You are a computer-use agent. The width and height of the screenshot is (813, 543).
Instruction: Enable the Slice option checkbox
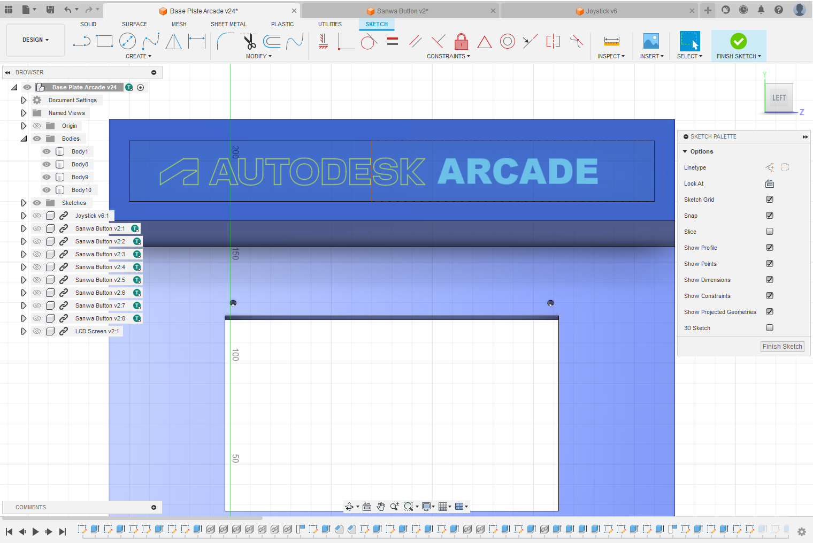coord(769,231)
